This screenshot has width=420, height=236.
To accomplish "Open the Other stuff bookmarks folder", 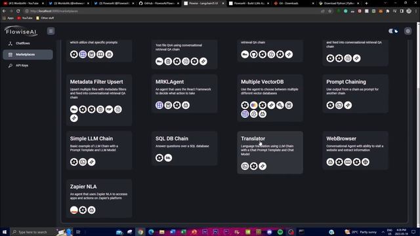I will click(x=45, y=18).
